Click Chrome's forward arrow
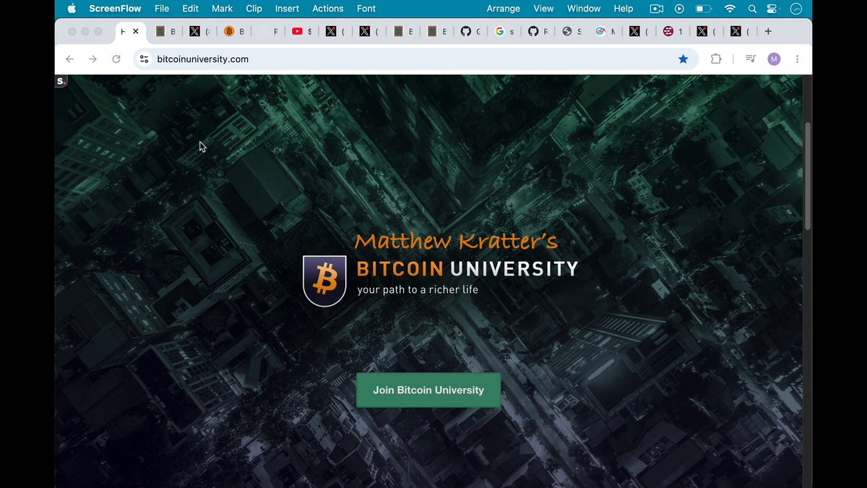The width and height of the screenshot is (867, 488). click(x=92, y=59)
